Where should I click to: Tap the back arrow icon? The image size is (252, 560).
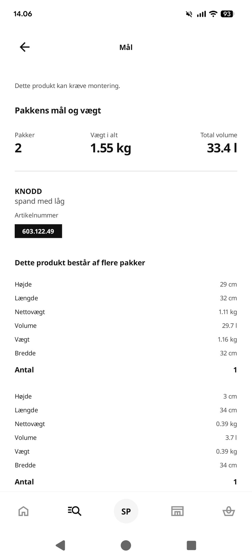[x=25, y=47]
